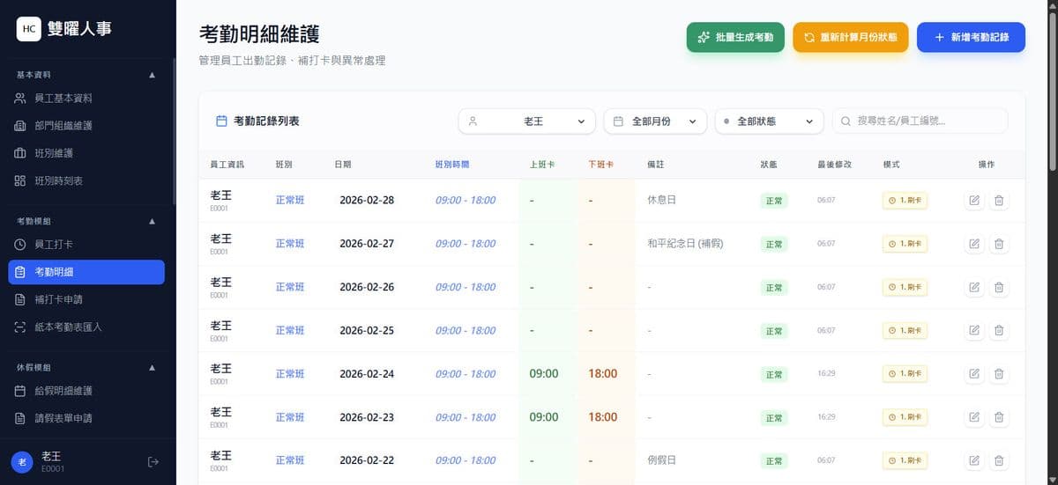Click the 上班卡 column header
The image size is (1058, 485).
coord(541,165)
